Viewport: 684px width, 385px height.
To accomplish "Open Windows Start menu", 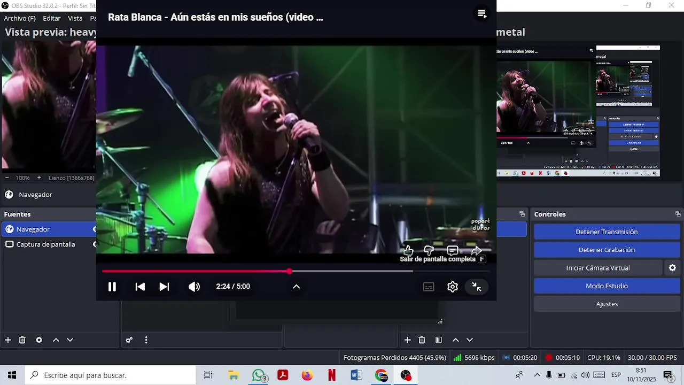I will 12,375.
